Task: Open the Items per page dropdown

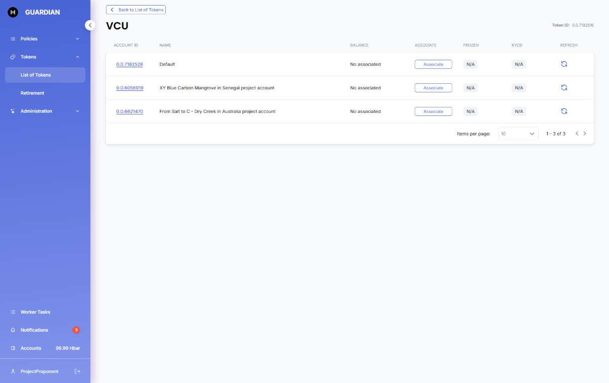Action: [518, 134]
